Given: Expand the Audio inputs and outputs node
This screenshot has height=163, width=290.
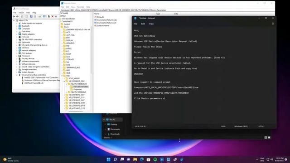Looking at the screenshot, I should 17,23.
